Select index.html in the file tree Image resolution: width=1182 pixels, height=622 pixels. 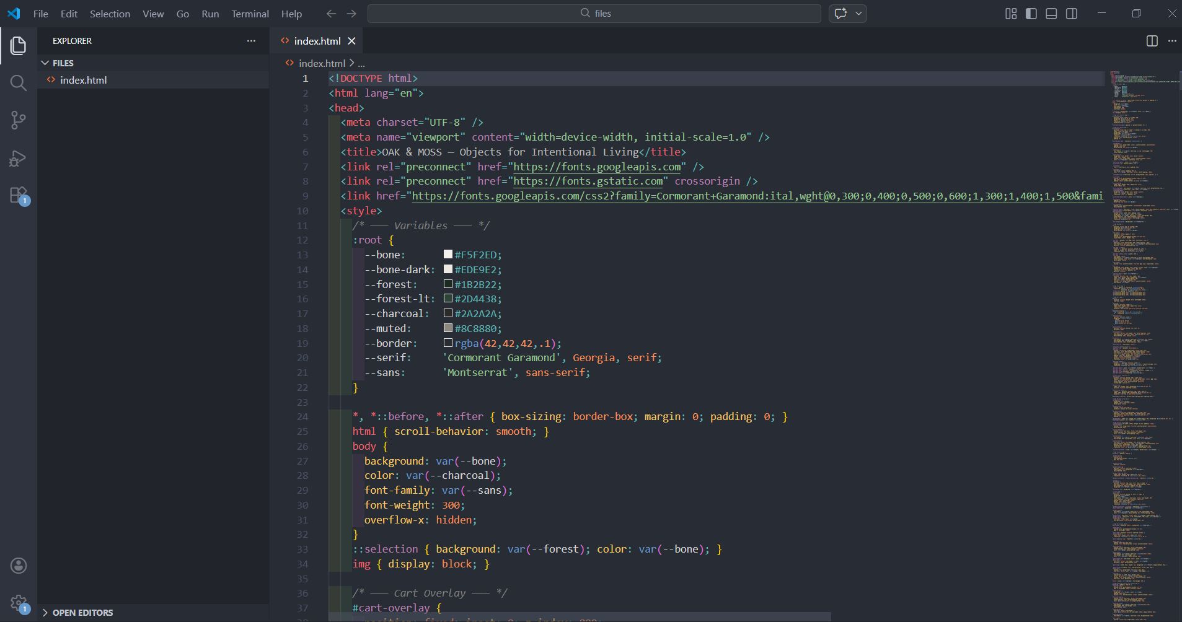(84, 80)
